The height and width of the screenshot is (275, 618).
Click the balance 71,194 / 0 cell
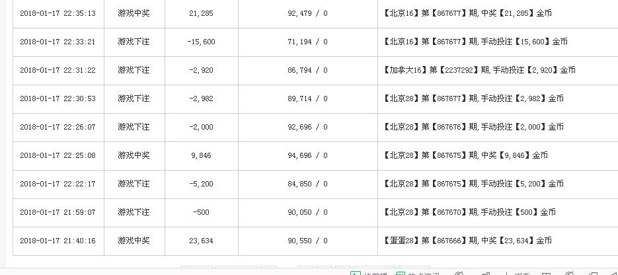point(307,42)
